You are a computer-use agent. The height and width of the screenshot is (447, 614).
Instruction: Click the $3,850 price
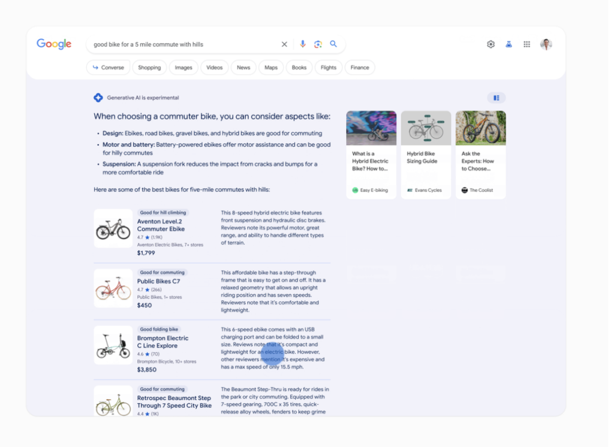point(147,370)
